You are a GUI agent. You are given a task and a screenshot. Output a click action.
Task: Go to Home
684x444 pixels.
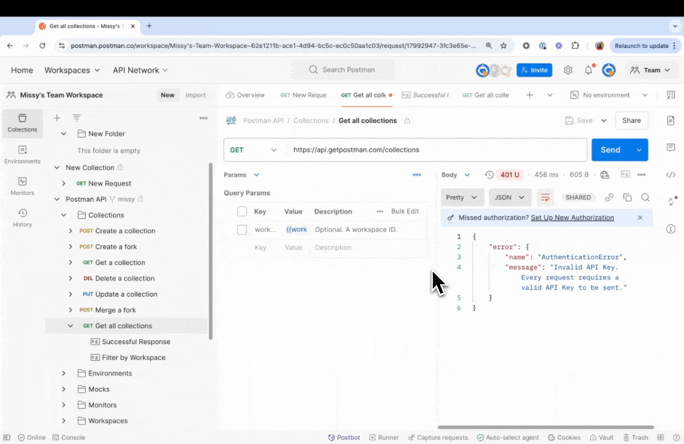pos(22,70)
